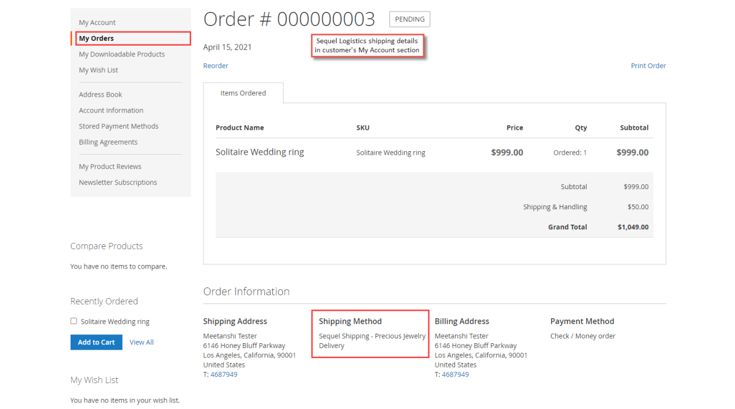This screenshot has height=409, width=735.
Task: Select the Items Ordered tab
Action: point(243,93)
